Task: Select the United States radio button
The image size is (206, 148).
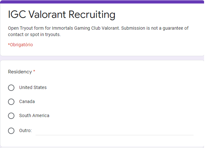Action: [x=11, y=88]
